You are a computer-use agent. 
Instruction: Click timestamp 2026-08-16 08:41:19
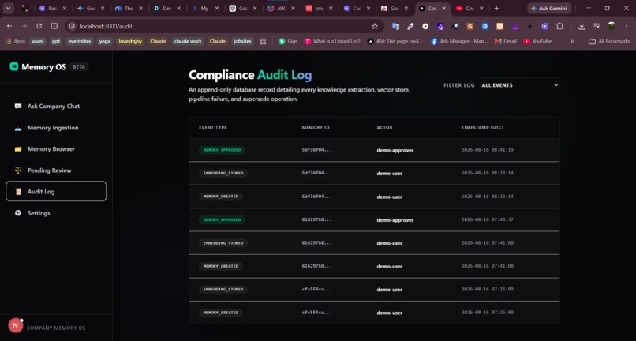click(x=488, y=150)
